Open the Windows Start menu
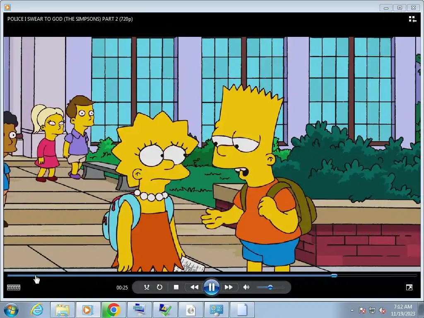 [11, 310]
